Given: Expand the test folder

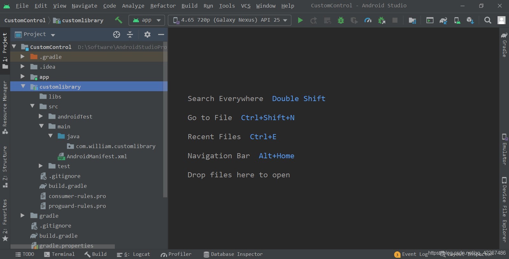Looking at the screenshot, I should 41,166.
